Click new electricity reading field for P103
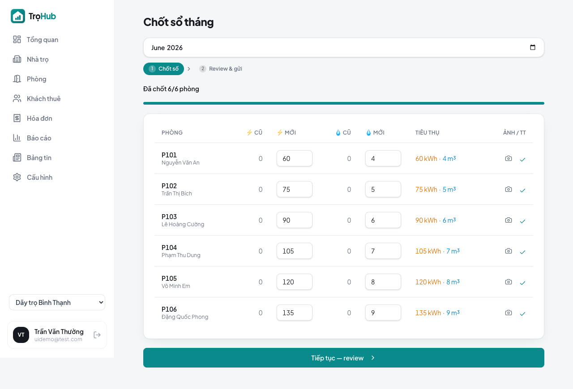573x389 pixels. pos(295,220)
